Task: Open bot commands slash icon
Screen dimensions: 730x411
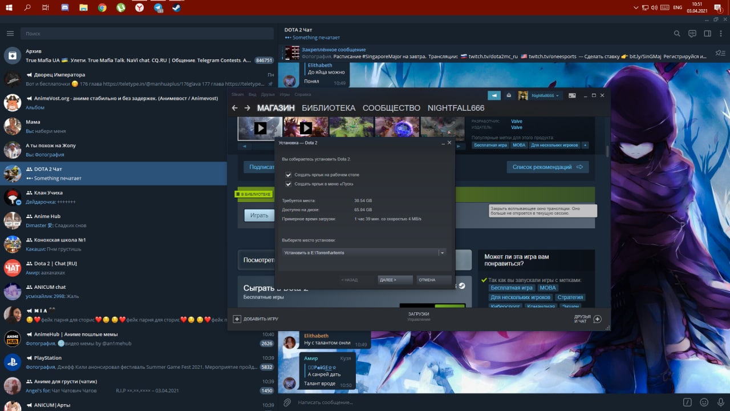Action: click(x=688, y=402)
